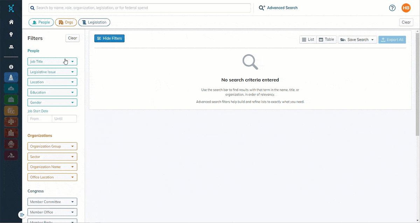420x223 pixels.
Task: Click Hide Filters button
Action: 109,38
